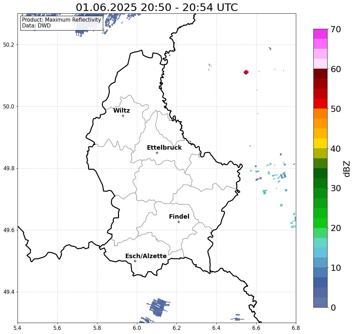Screen dimensions: 354x334
Task: Click the 30 value on the colorbar
Action: click(336, 188)
